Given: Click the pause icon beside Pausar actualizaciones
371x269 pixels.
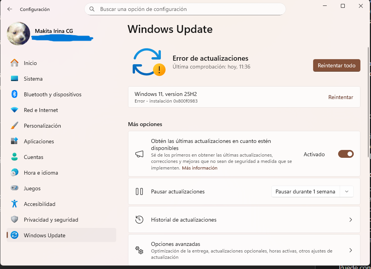Looking at the screenshot, I should 139,191.
